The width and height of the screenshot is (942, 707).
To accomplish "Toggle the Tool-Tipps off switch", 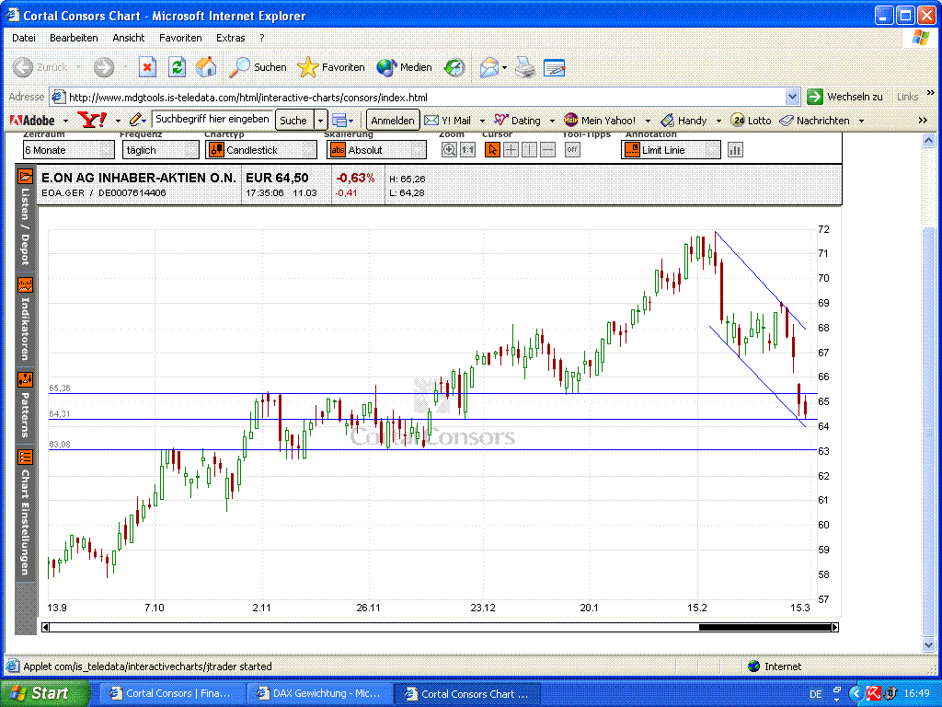I will coord(572,150).
